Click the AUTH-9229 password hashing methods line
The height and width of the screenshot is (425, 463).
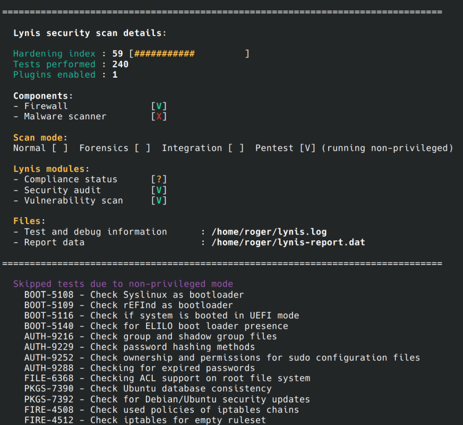click(x=139, y=347)
